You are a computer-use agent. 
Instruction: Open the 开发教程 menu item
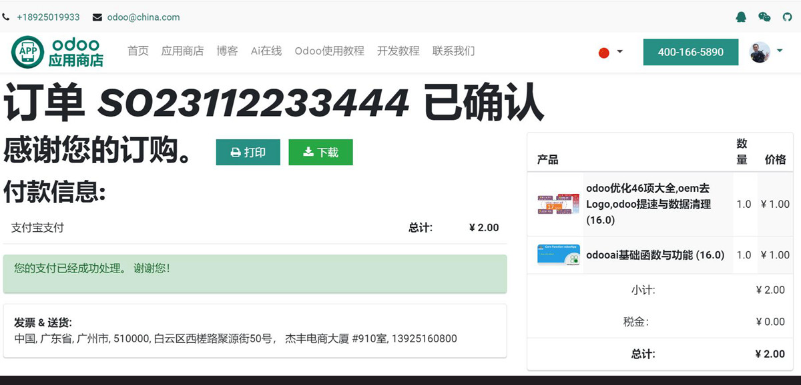tap(398, 51)
